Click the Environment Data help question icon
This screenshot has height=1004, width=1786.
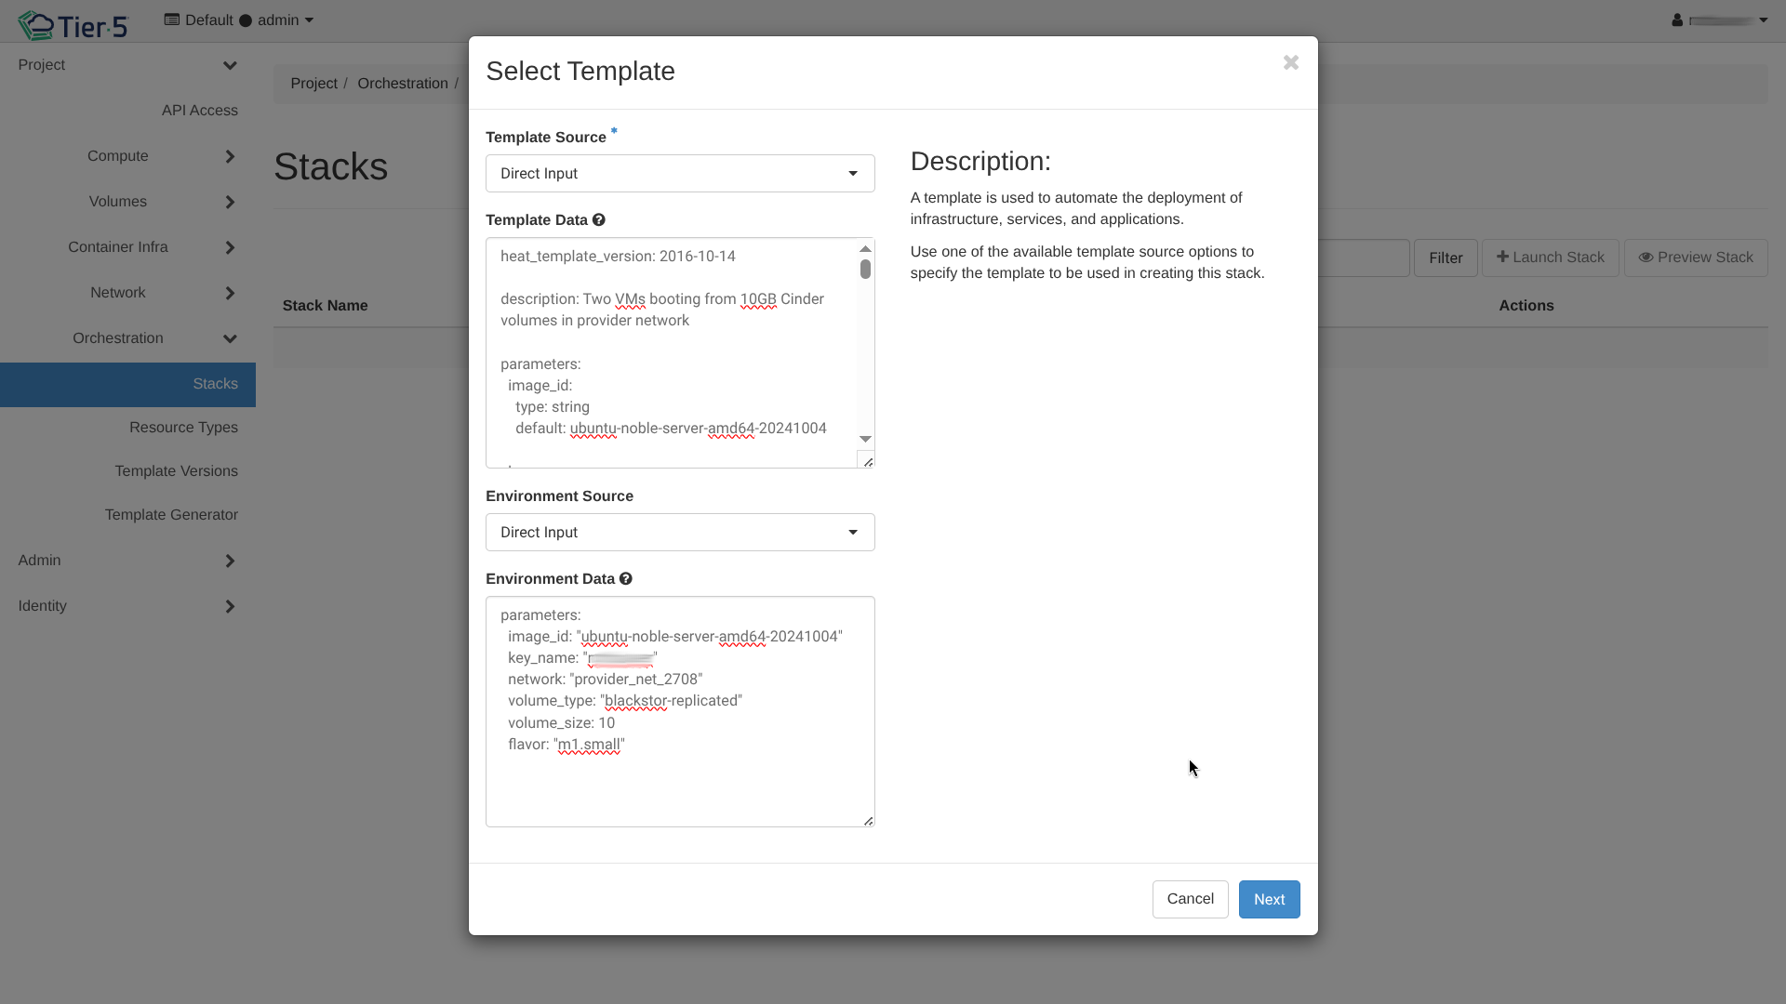(626, 579)
